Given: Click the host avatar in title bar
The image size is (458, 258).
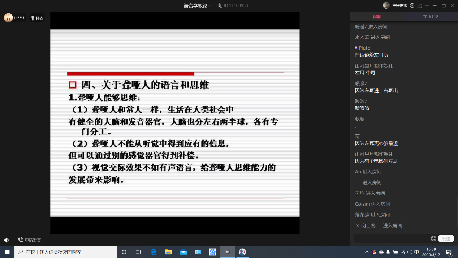Looking at the screenshot, I should (386, 5).
